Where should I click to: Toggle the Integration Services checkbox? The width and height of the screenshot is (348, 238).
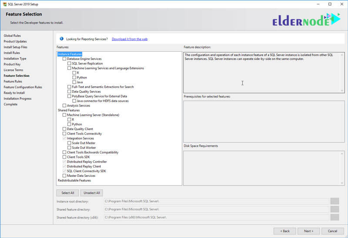click(64, 138)
